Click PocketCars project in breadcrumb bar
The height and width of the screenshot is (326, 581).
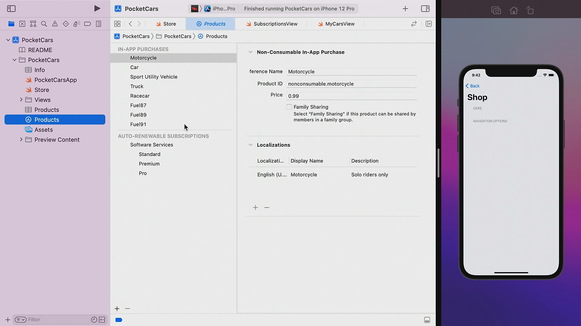coord(132,36)
